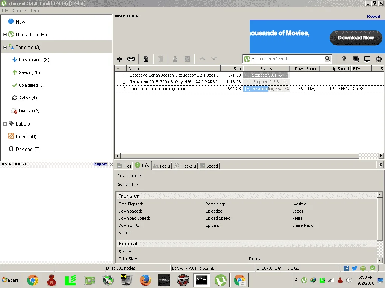Switch to the Info tab
The height and width of the screenshot is (288, 385).
(x=142, y=165)
